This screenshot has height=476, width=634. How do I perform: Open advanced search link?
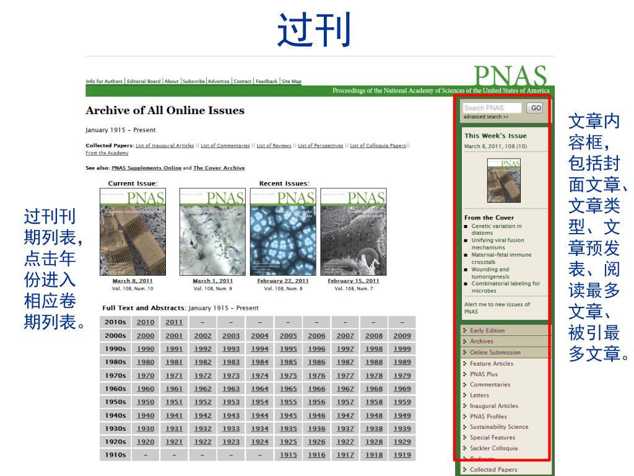[486, 117]
